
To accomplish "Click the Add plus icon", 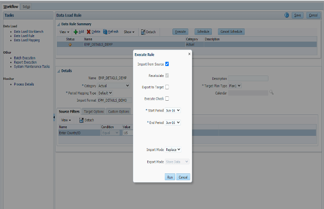I will (76, 32).
